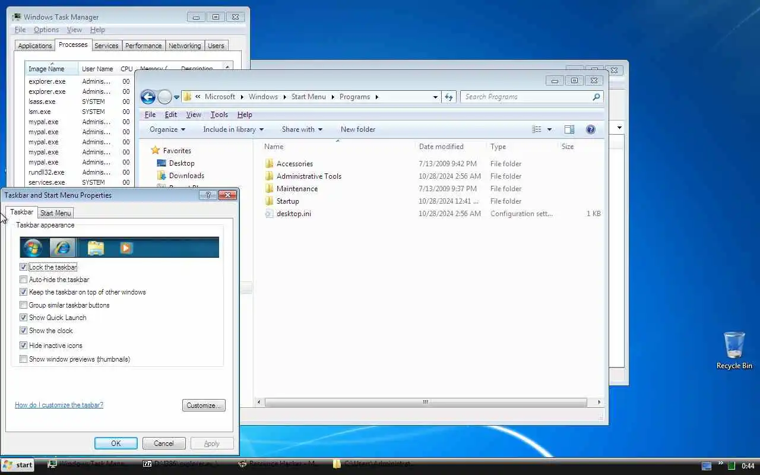The image size is (760, 475).
Task: Uncheck Show Quick Launch
Action: click(24, 318)
